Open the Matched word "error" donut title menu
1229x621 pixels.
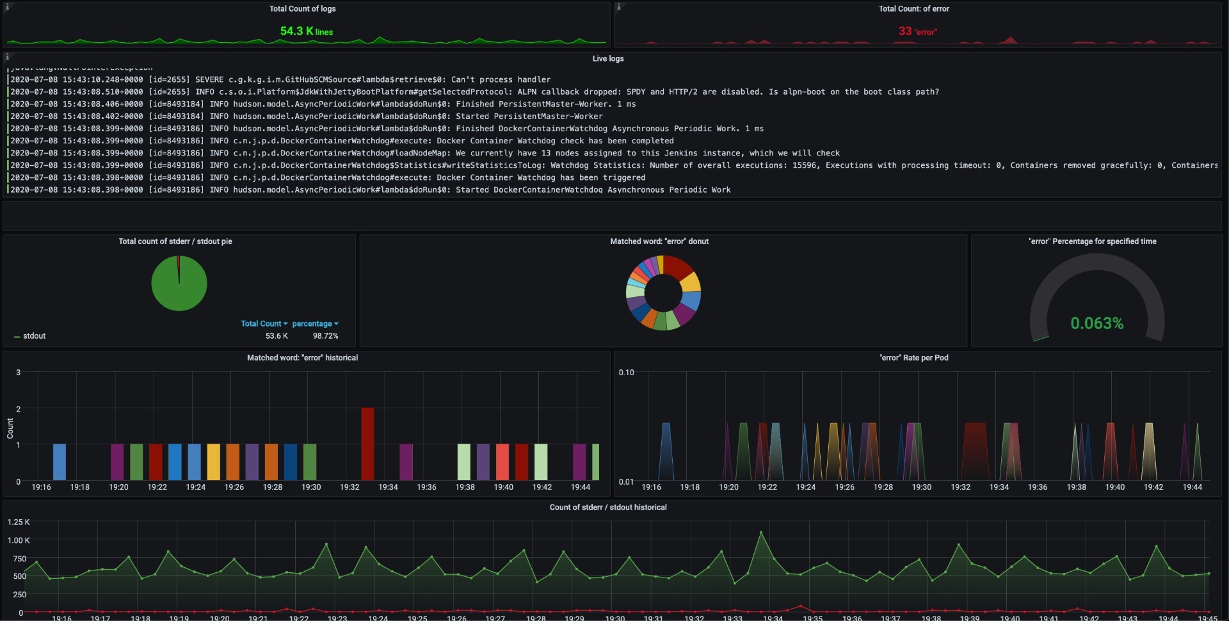coord(659,241)
